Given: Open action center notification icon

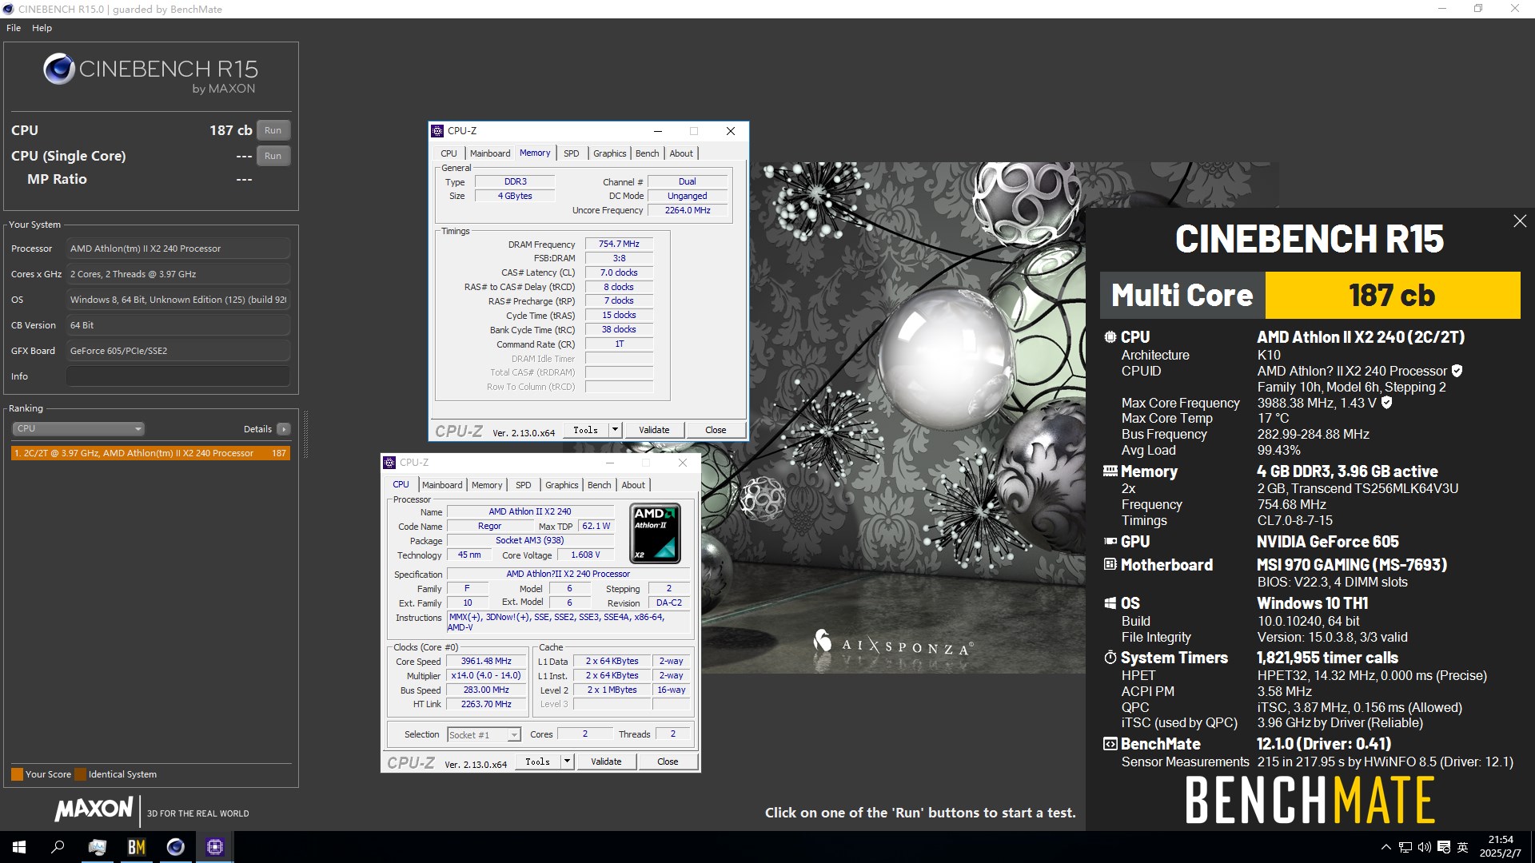Looking at the screenshot, I should [1444, 847].
